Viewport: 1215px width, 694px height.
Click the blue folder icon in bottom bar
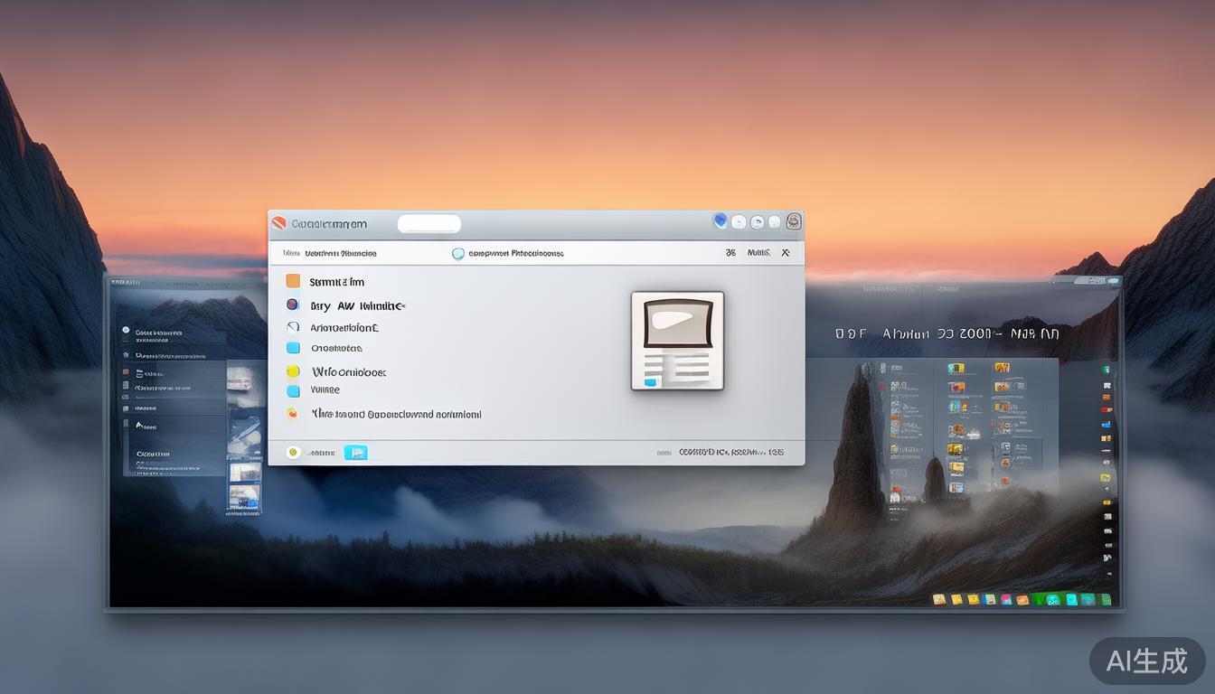pos(355,453)
